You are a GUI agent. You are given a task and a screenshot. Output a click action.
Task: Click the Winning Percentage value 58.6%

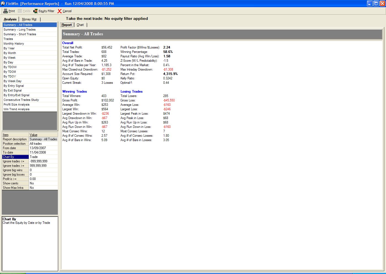[168, 52]
